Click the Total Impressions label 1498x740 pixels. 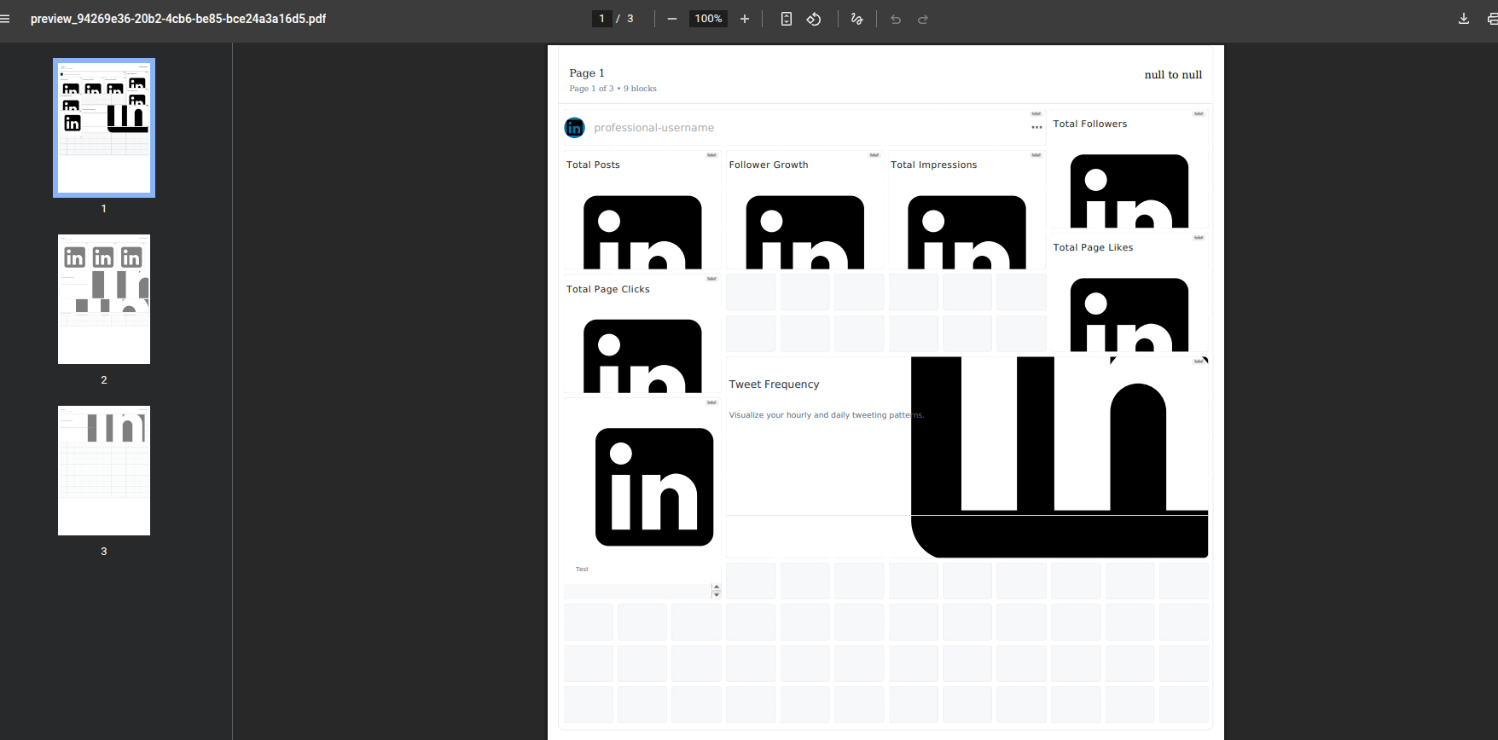934,165
